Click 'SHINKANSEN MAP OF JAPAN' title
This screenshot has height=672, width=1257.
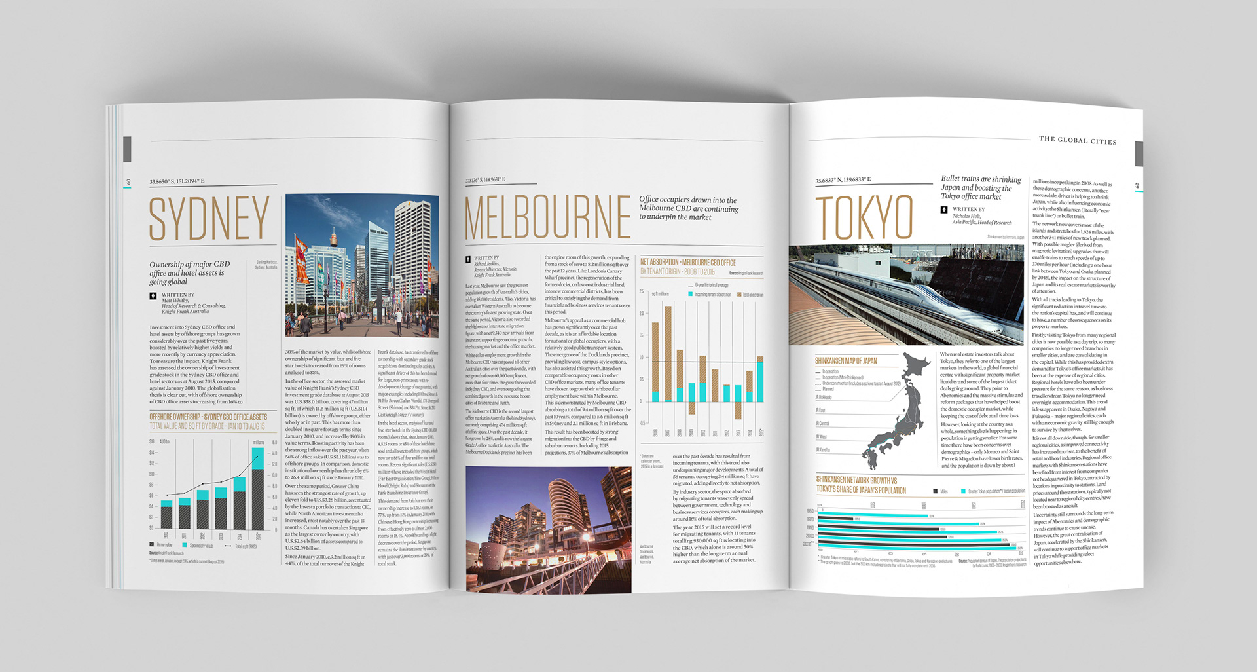(846, 361)
